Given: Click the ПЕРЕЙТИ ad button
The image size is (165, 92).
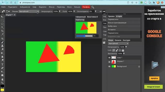Looking at the screenshot, I should click(x=154, y=78).
